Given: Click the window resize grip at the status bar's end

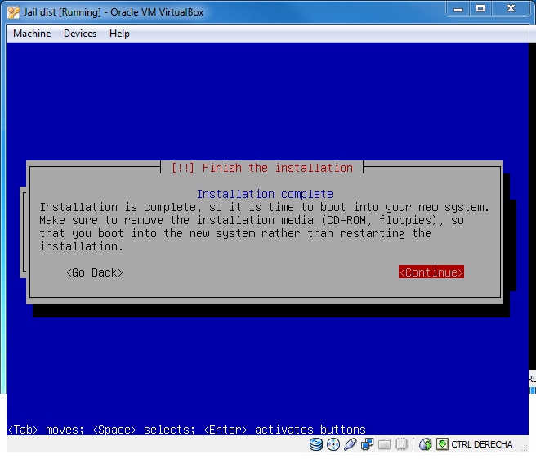Looking at the screenshot, I should (525, 447).
